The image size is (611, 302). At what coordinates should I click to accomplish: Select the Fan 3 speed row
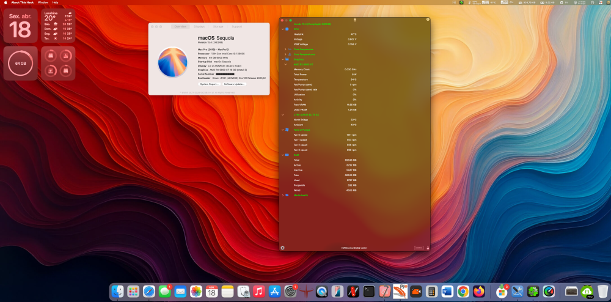click(x=325, y=150)
